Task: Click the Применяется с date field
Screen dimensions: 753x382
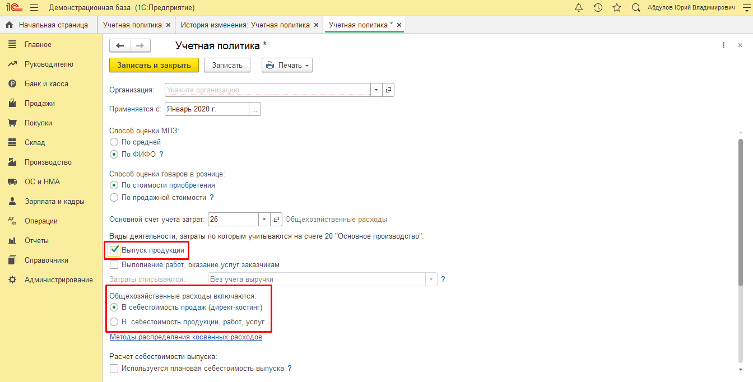Action: pyautogui.click(x=206, y=109)
